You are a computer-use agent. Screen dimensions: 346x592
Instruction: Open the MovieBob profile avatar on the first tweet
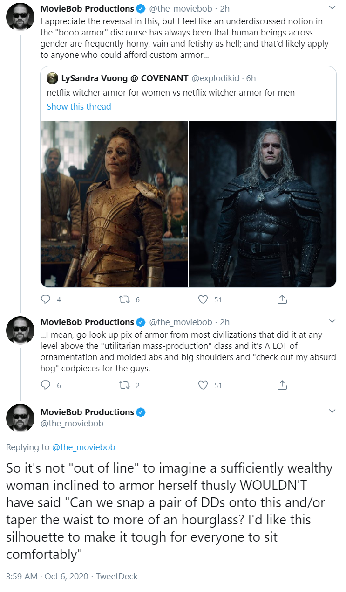[20, 17]
